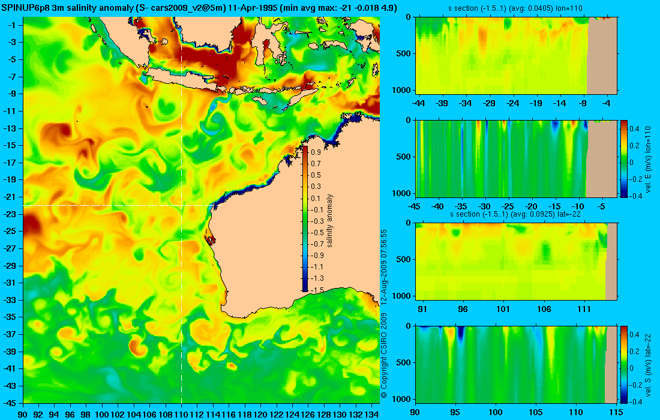Click the "vel. E (m/s) lon=110" axis label
The width and height of the screenshot is (660, 420).
click(648, 158)
